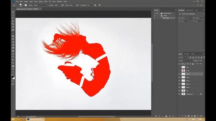Open the layer Kind filter dropdown

coord(183,57)
